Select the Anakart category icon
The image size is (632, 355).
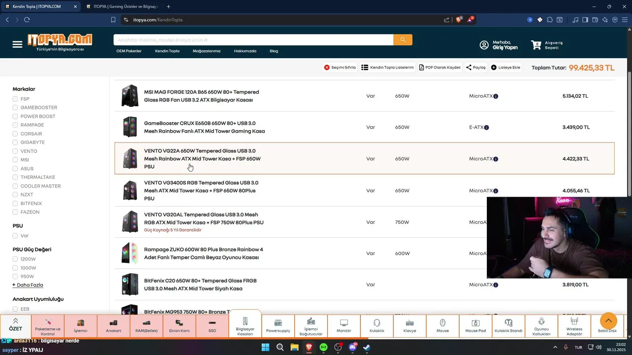click(114, 325)
